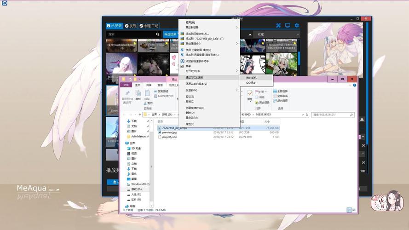Switch to details view in status bar
Viewport: 409px width, 230px height.
point(349,210)
